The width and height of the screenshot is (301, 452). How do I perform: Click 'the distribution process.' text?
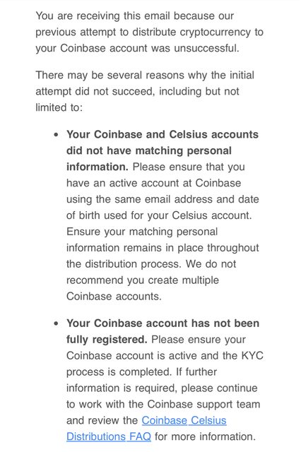[x=124, y=264]
